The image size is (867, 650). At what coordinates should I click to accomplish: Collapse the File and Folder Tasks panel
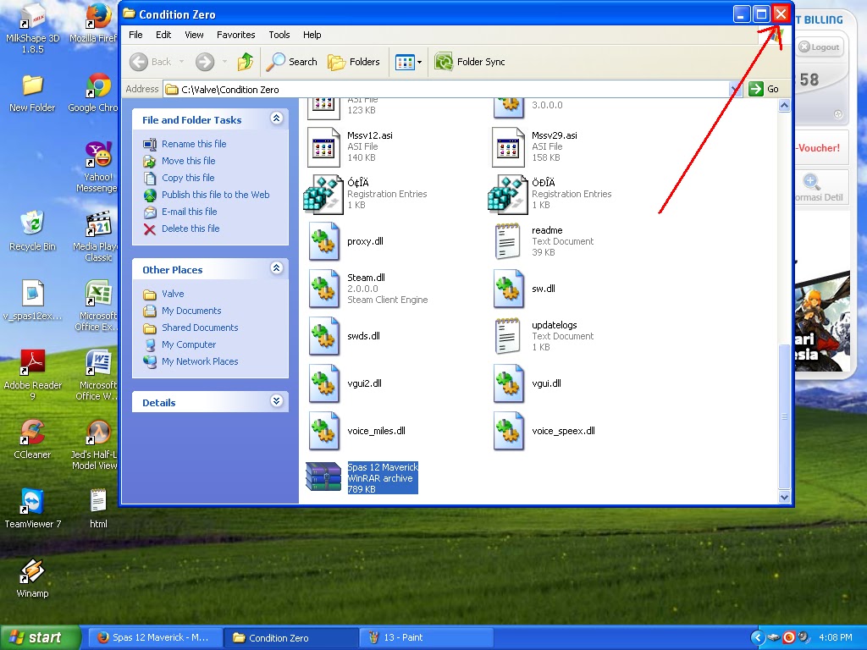(277, 118)
